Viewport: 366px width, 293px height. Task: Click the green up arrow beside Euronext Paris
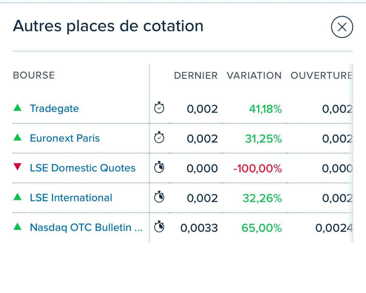tap(18, 137)
